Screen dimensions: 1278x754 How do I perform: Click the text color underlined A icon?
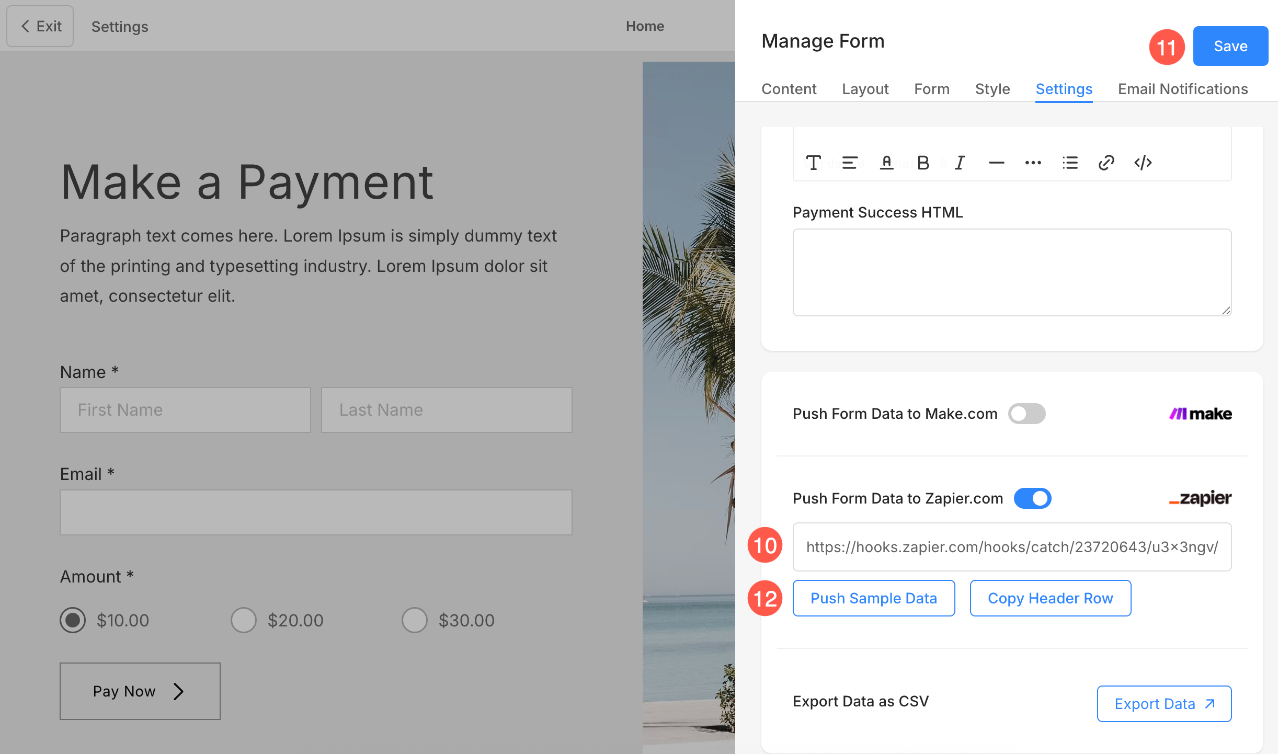(x=886, y=163)
